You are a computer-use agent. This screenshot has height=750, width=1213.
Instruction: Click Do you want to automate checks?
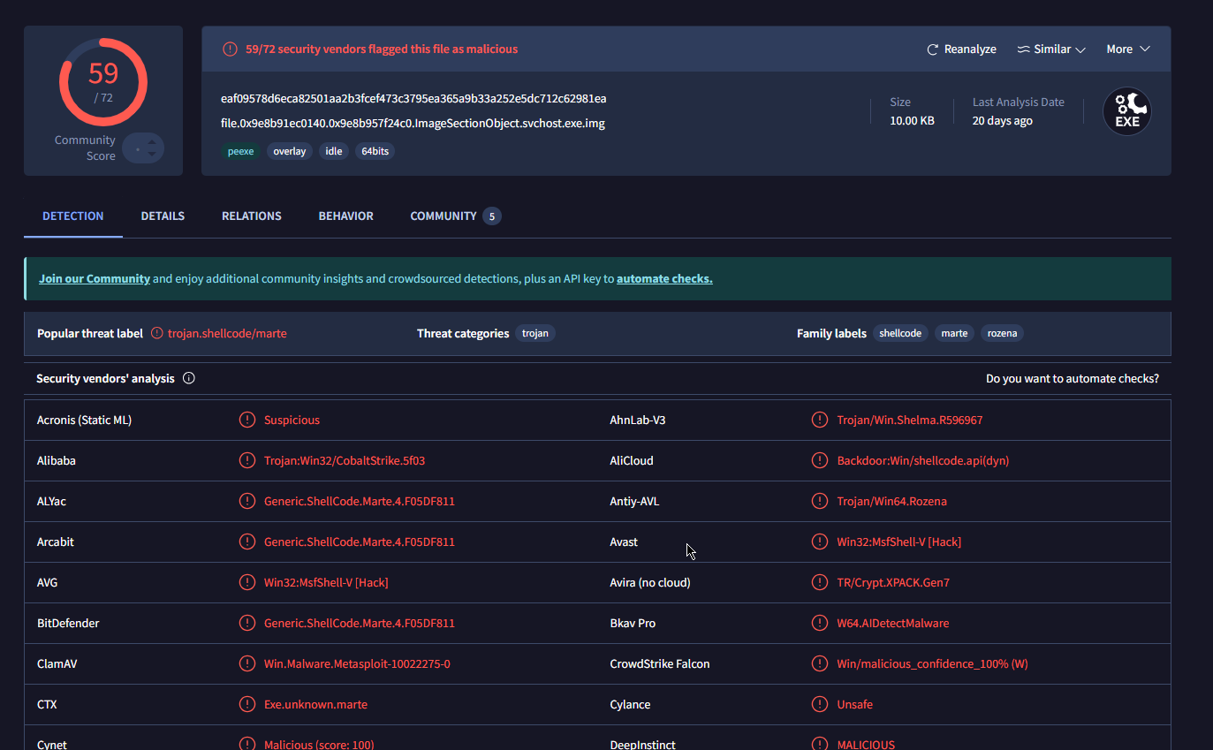point(1073,379)
